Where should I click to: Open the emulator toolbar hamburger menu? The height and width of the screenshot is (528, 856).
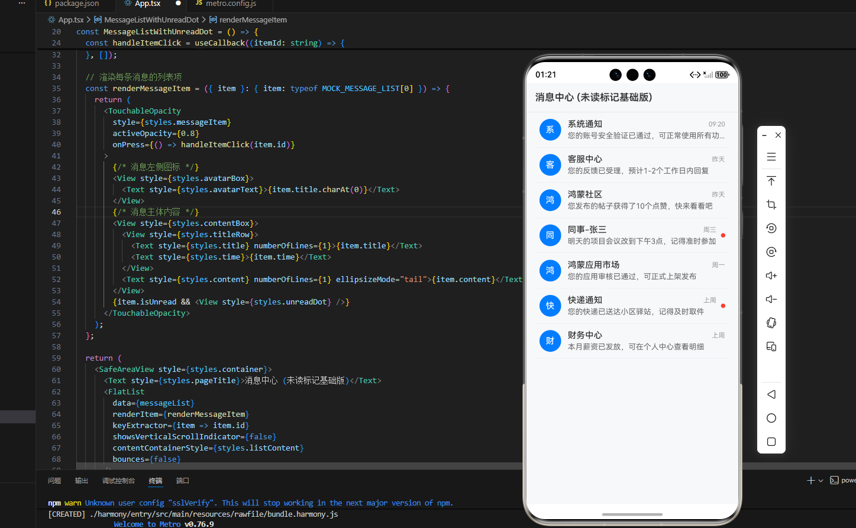pos(771,157)
